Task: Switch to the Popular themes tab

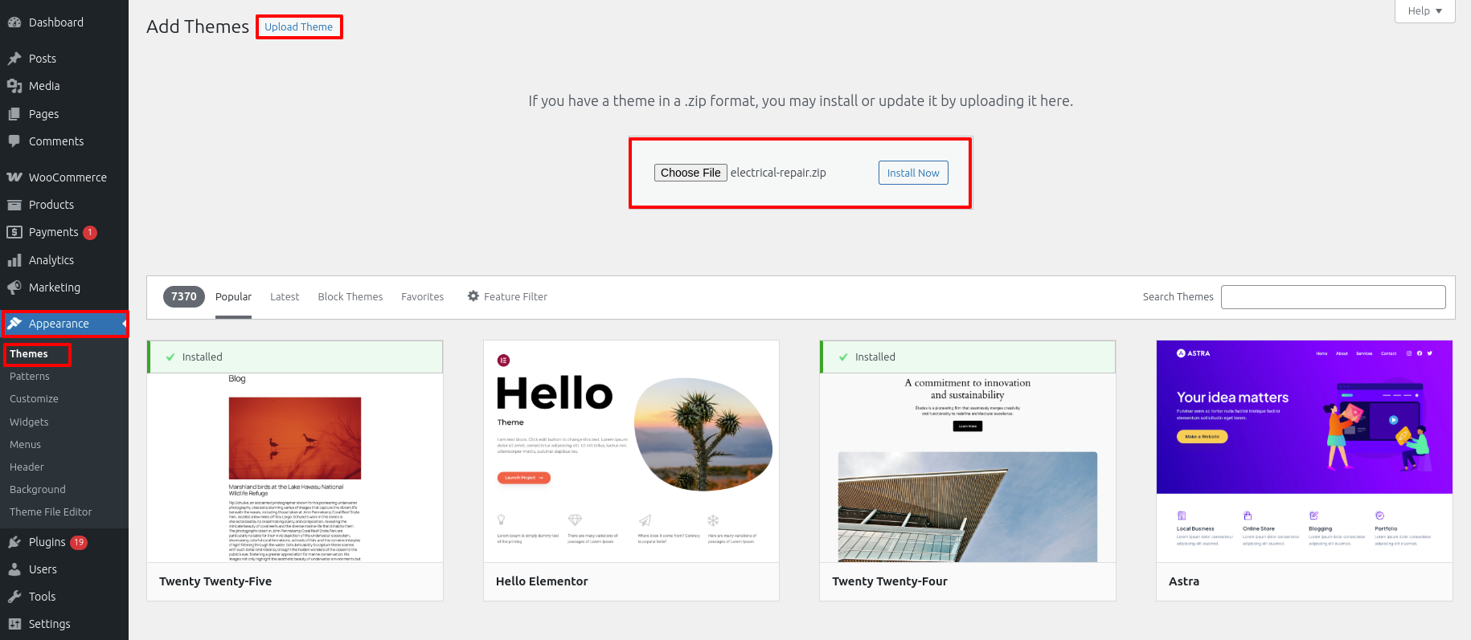Action: [x=233, y=296]
